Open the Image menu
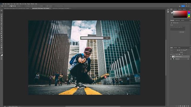Screen dimensions: 191x107 pyautogui.click(x=8, y=4)
